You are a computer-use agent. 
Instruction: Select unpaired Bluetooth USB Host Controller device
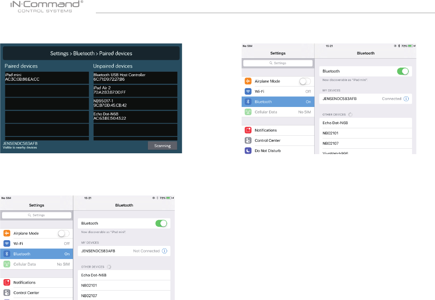point(136,77)
